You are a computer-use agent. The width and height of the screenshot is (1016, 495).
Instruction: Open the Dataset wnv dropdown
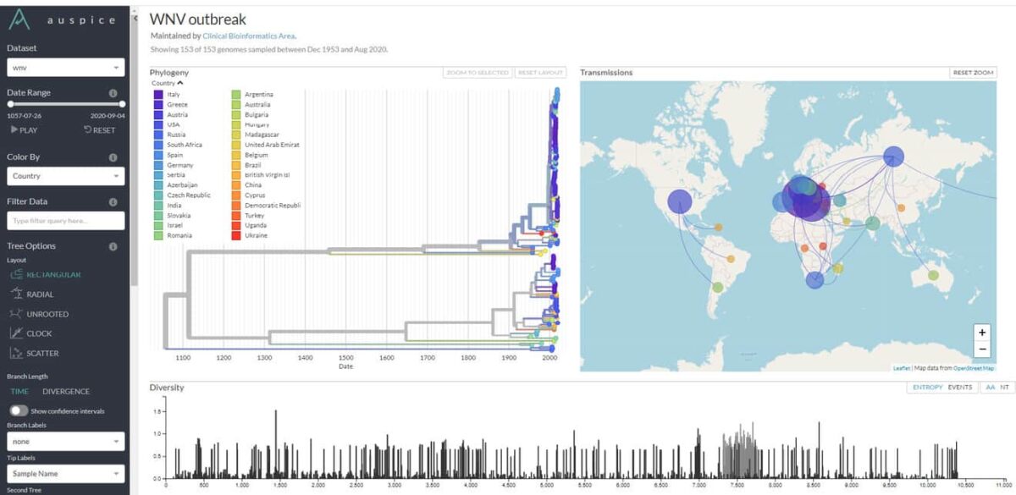[66, 68]
